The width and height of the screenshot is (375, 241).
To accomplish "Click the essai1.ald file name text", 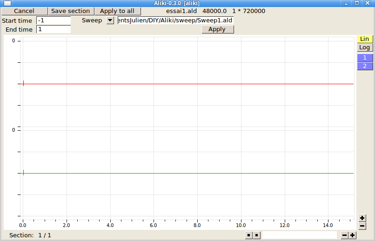I will (181, 11).
